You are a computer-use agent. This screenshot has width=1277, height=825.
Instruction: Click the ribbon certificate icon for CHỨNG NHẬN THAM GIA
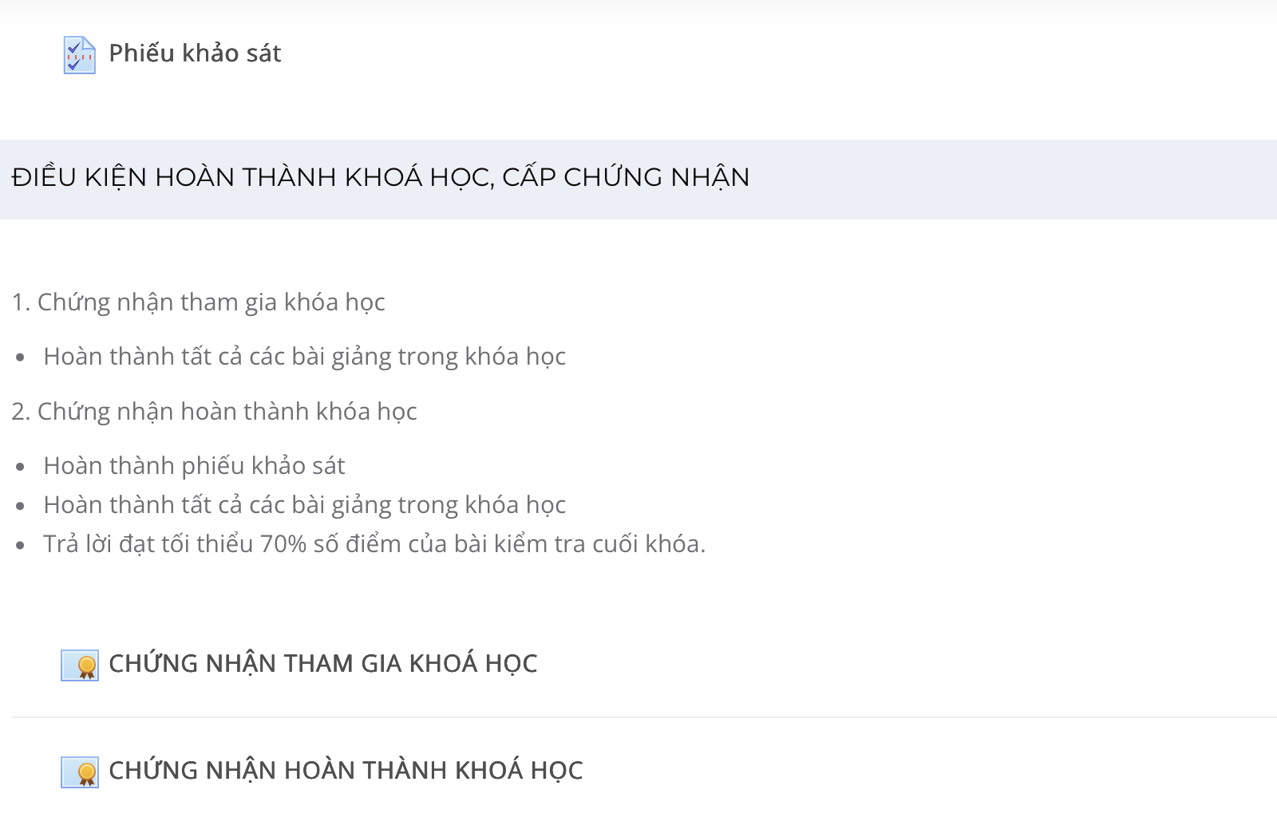pos(80,665)
